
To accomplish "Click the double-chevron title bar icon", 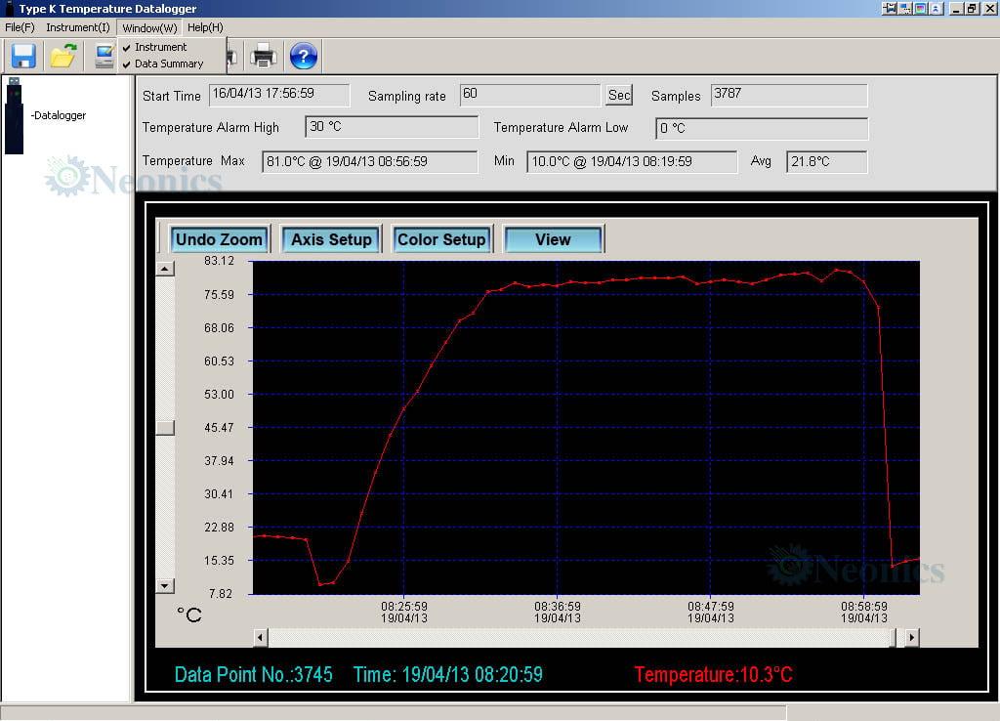I will pos(936,8).
